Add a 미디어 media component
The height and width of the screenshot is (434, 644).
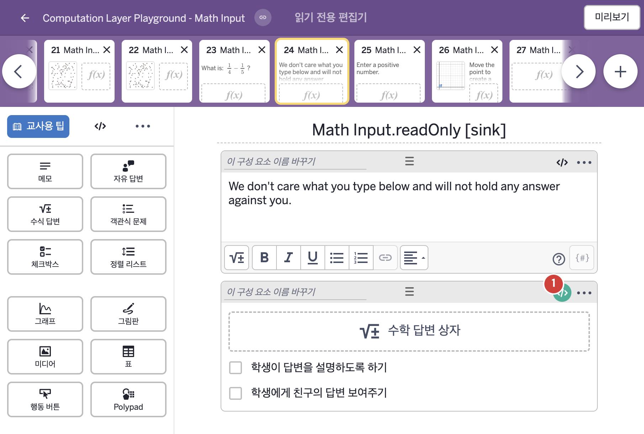point(45,357)
